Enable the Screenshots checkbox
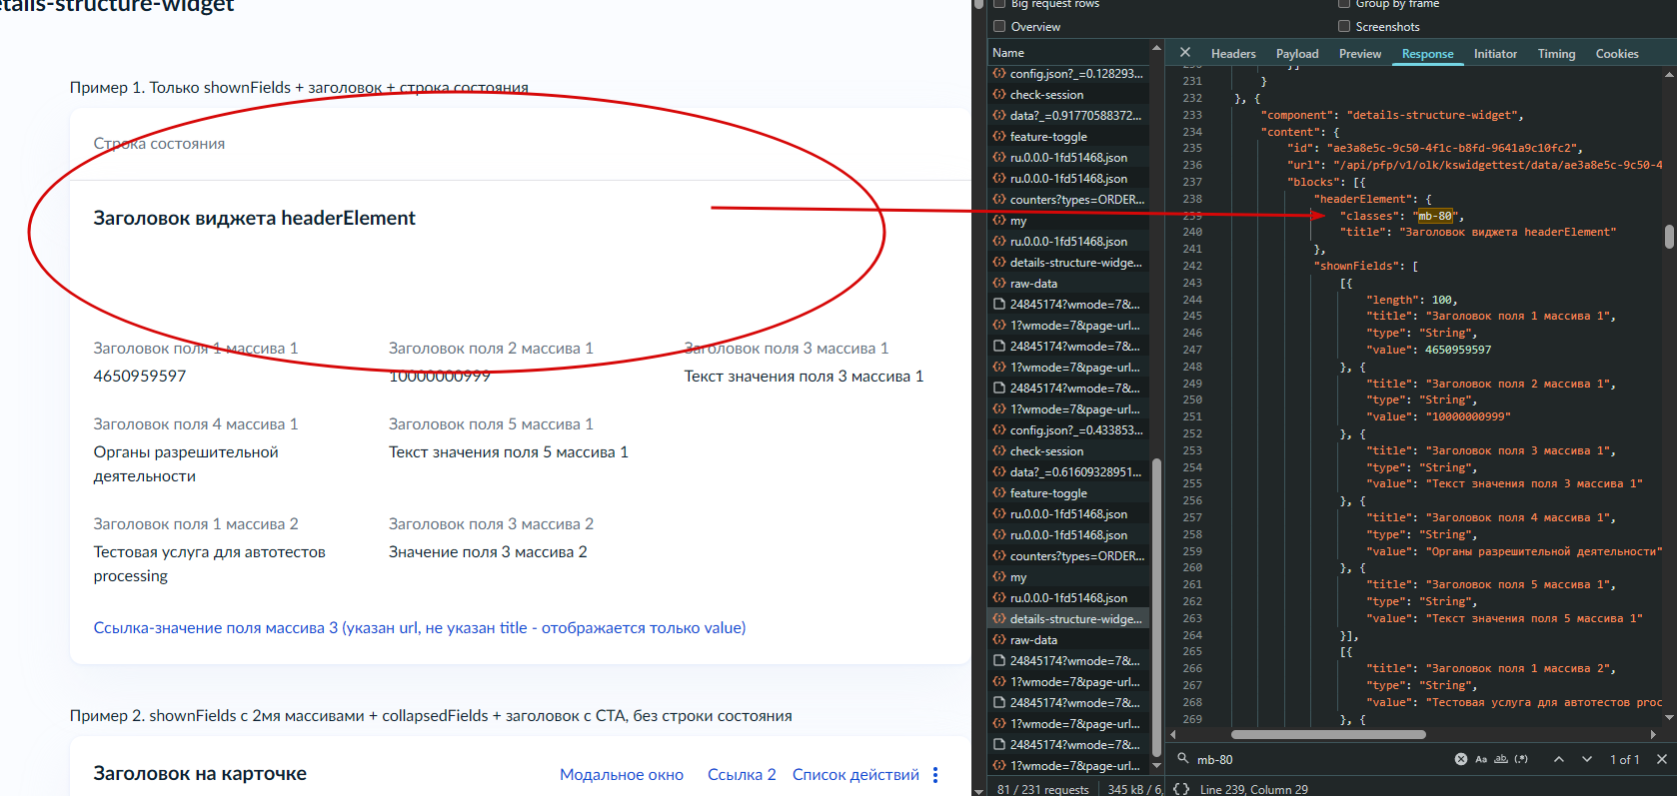The width and height of the screenshot is (1677, 796). [x=1344, y=27]
